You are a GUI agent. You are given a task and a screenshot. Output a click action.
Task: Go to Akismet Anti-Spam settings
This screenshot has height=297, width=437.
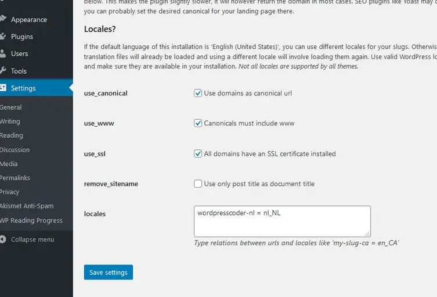pyautogui.click(x=27, y=206)
